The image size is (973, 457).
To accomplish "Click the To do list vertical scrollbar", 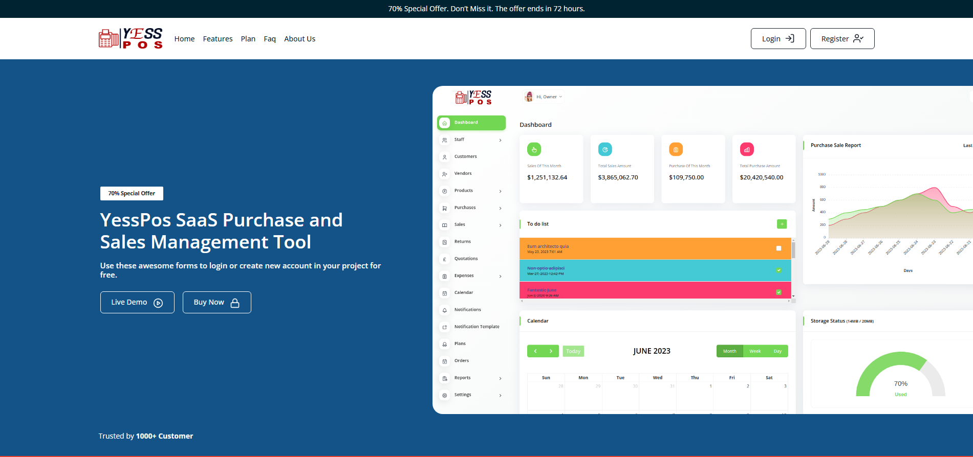I will [793, 250].
